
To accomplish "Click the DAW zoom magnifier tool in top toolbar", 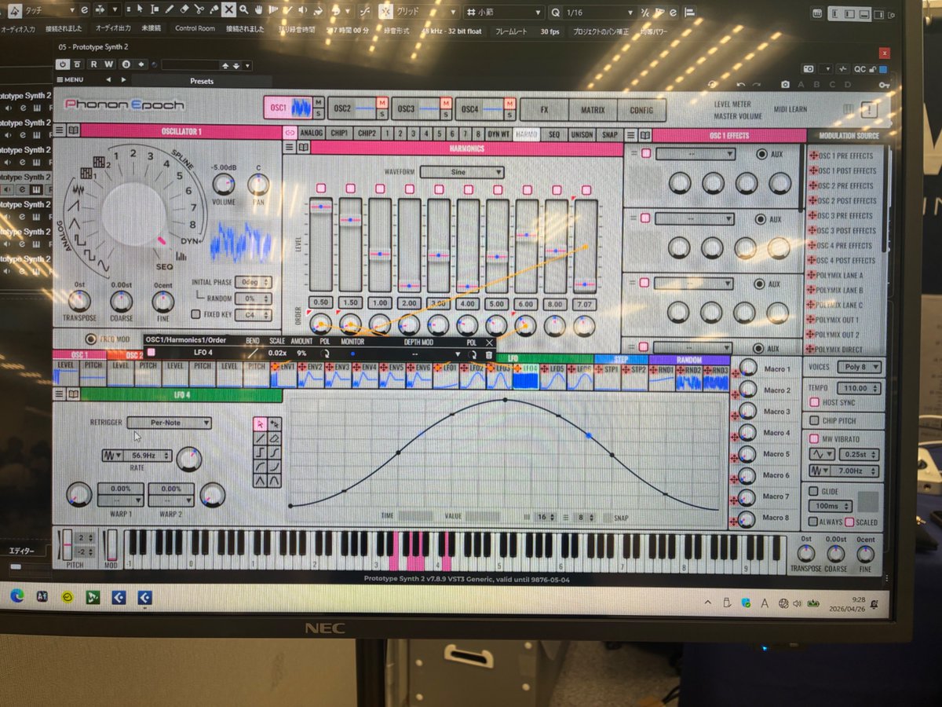I will tap(244, 10).
